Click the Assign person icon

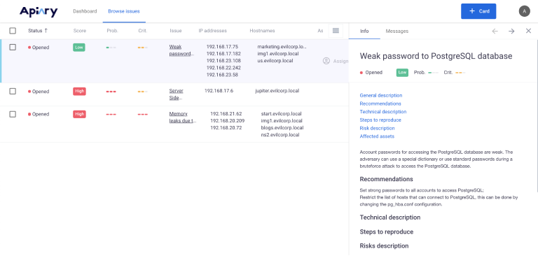326,61
